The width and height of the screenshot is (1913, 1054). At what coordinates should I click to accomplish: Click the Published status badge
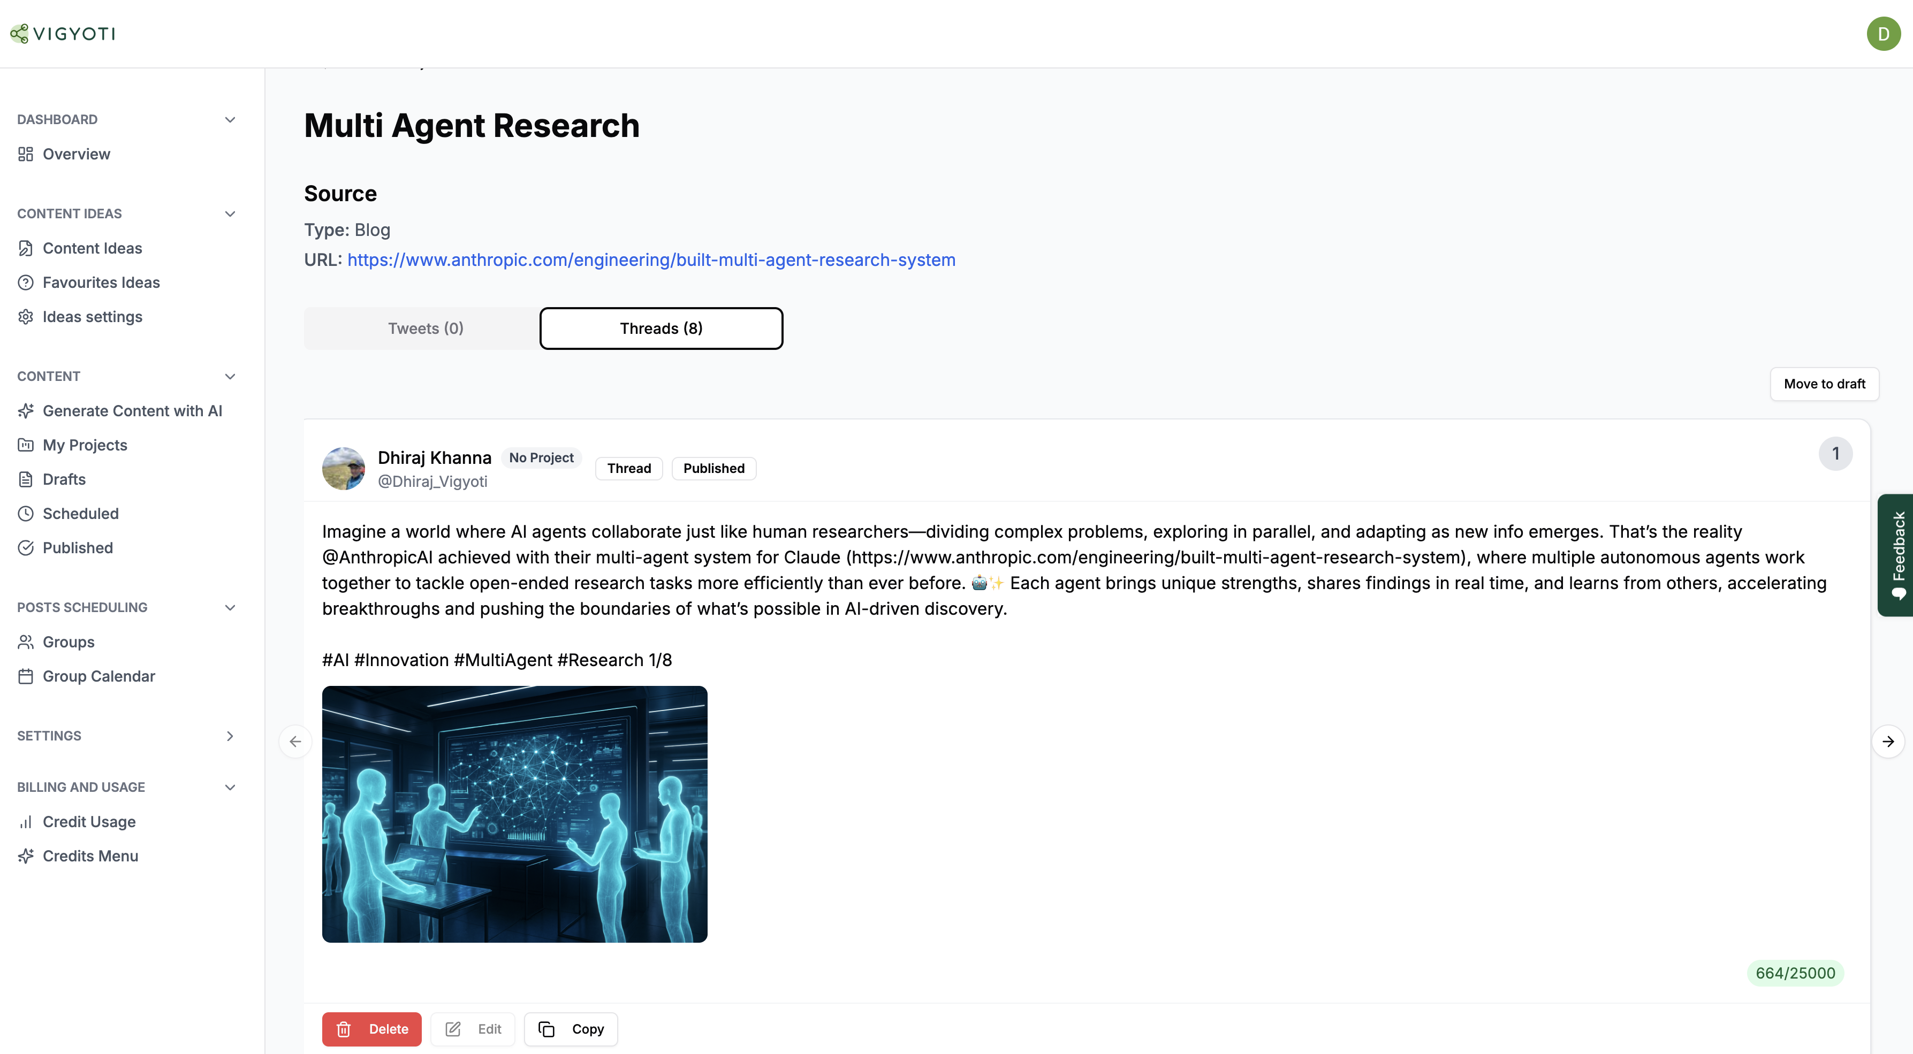click(x=713, y=468)
